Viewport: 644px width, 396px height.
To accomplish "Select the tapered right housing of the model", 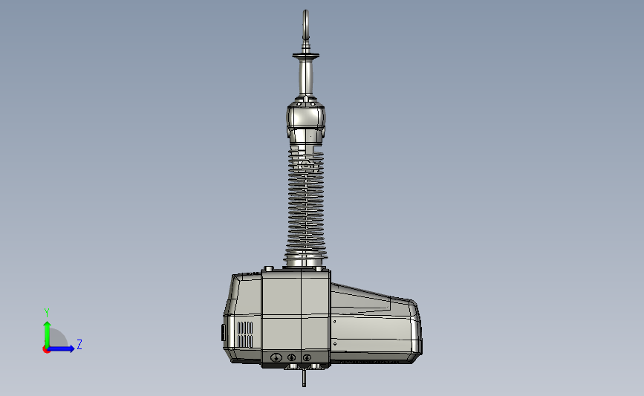I will tap(376, 325).
